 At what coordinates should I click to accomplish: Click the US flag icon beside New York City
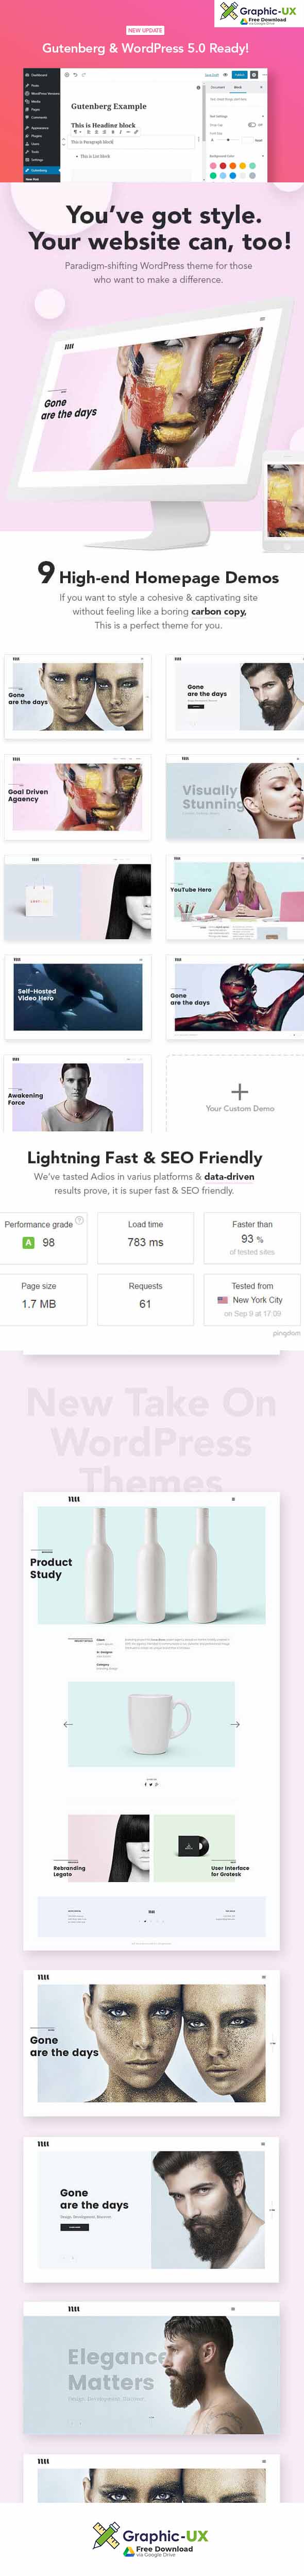pyautogui.click(x=222, y=1300)
